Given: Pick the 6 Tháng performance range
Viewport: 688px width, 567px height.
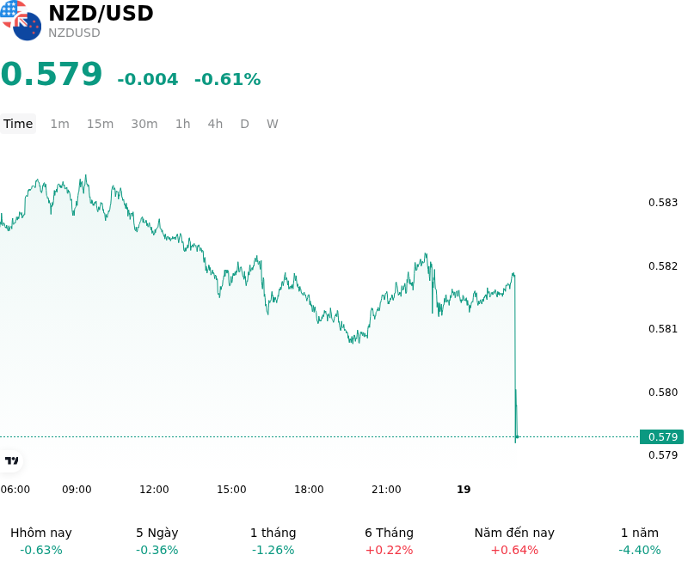Looking at the screenshot, I should coord(390,541).
